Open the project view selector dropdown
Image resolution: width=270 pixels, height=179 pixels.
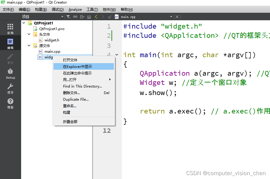62,17
